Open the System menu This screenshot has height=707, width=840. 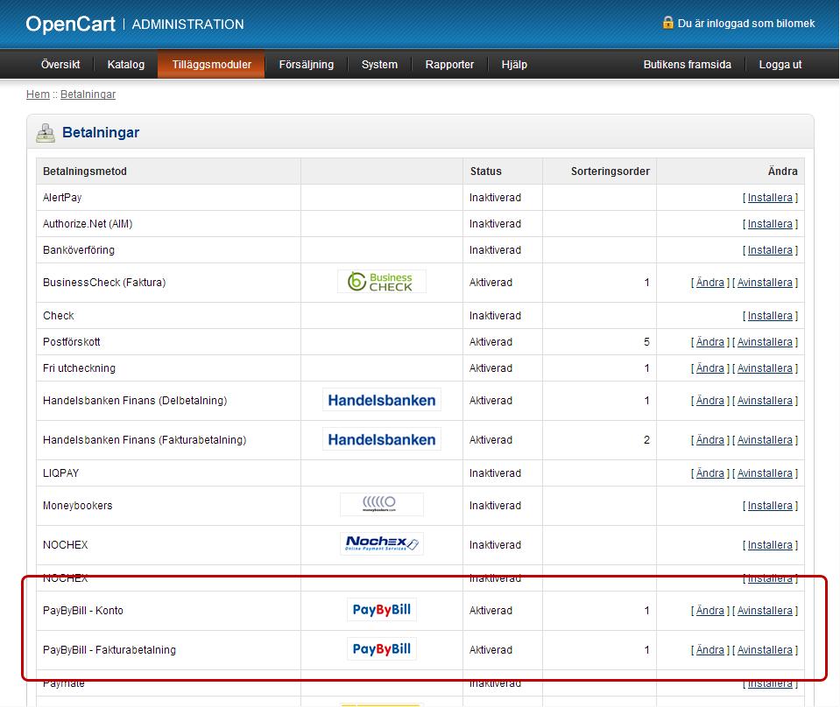[379, 64]
